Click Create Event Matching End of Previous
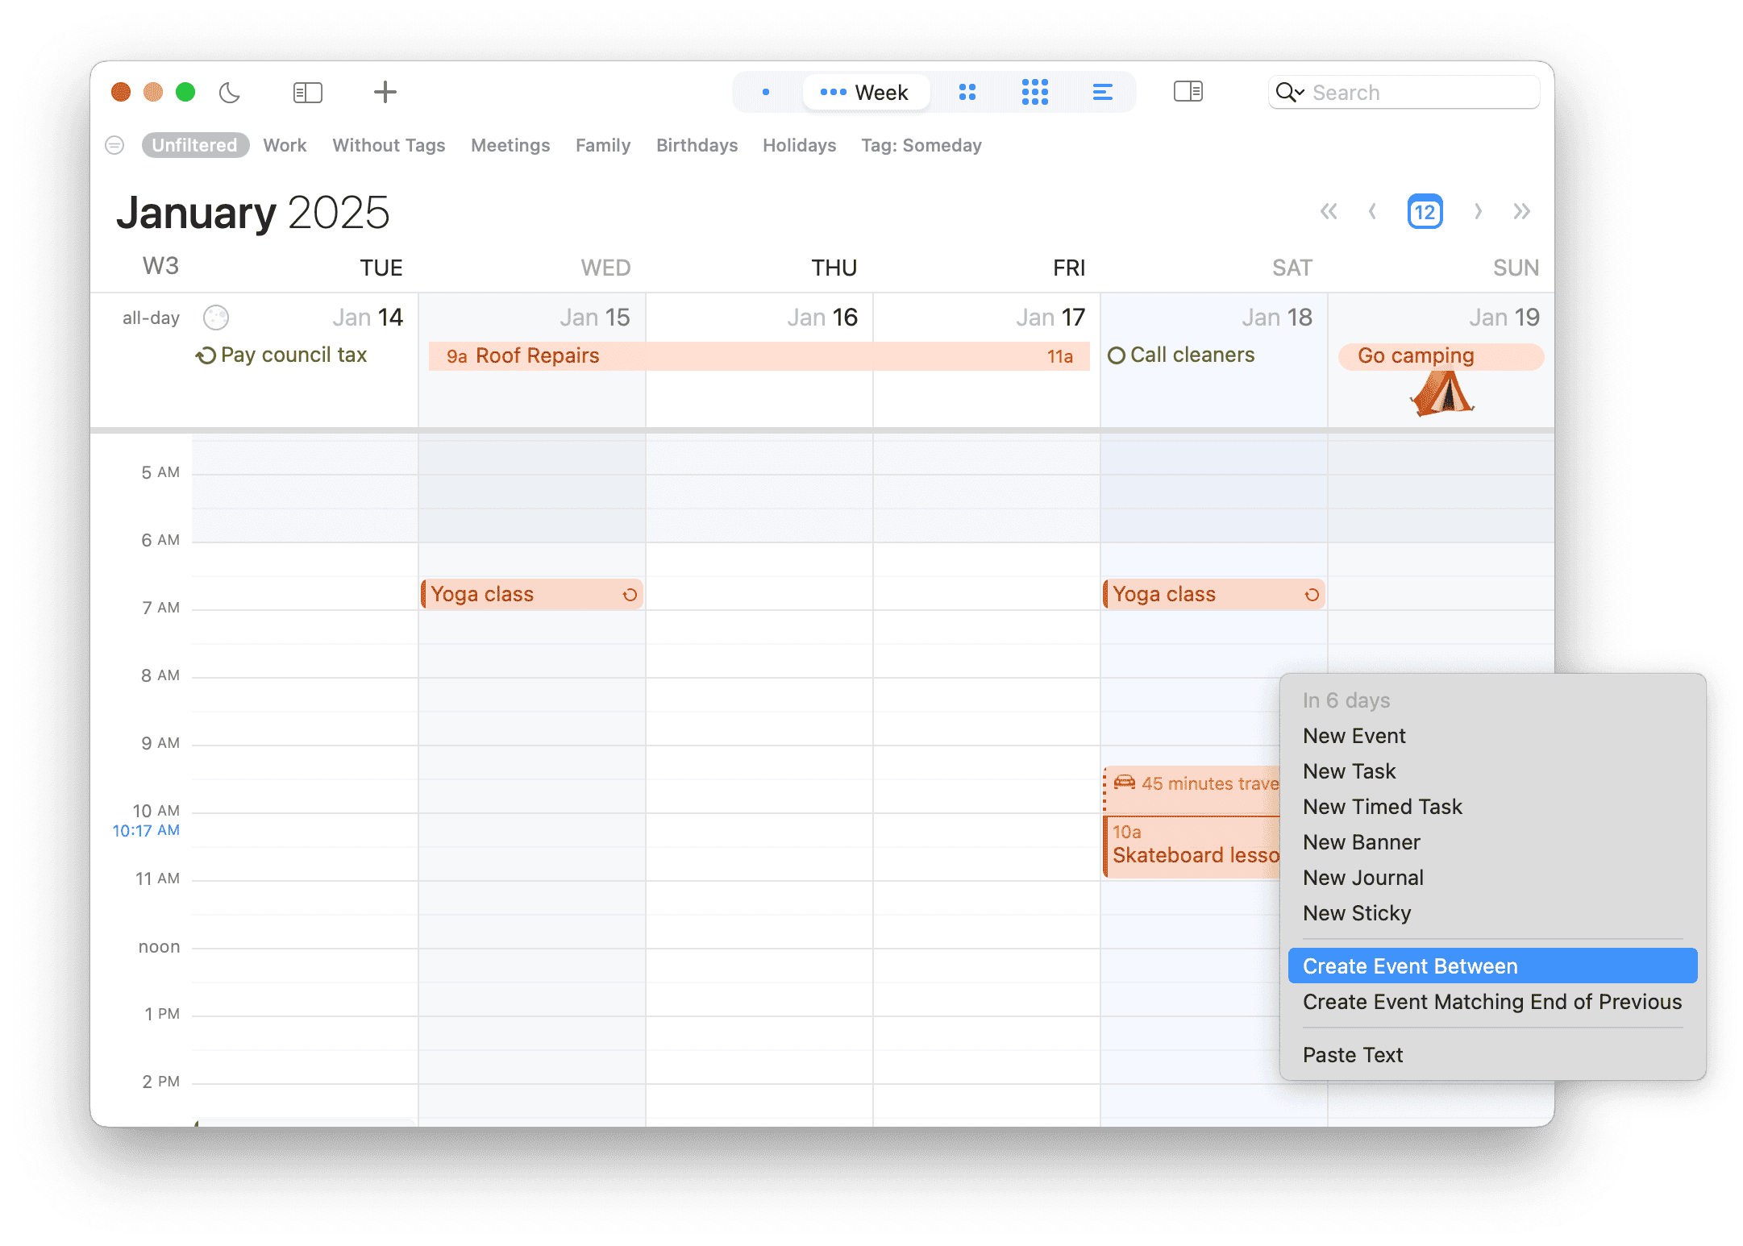The image size is (1743, 1246). click(x=1492, y=1002)
